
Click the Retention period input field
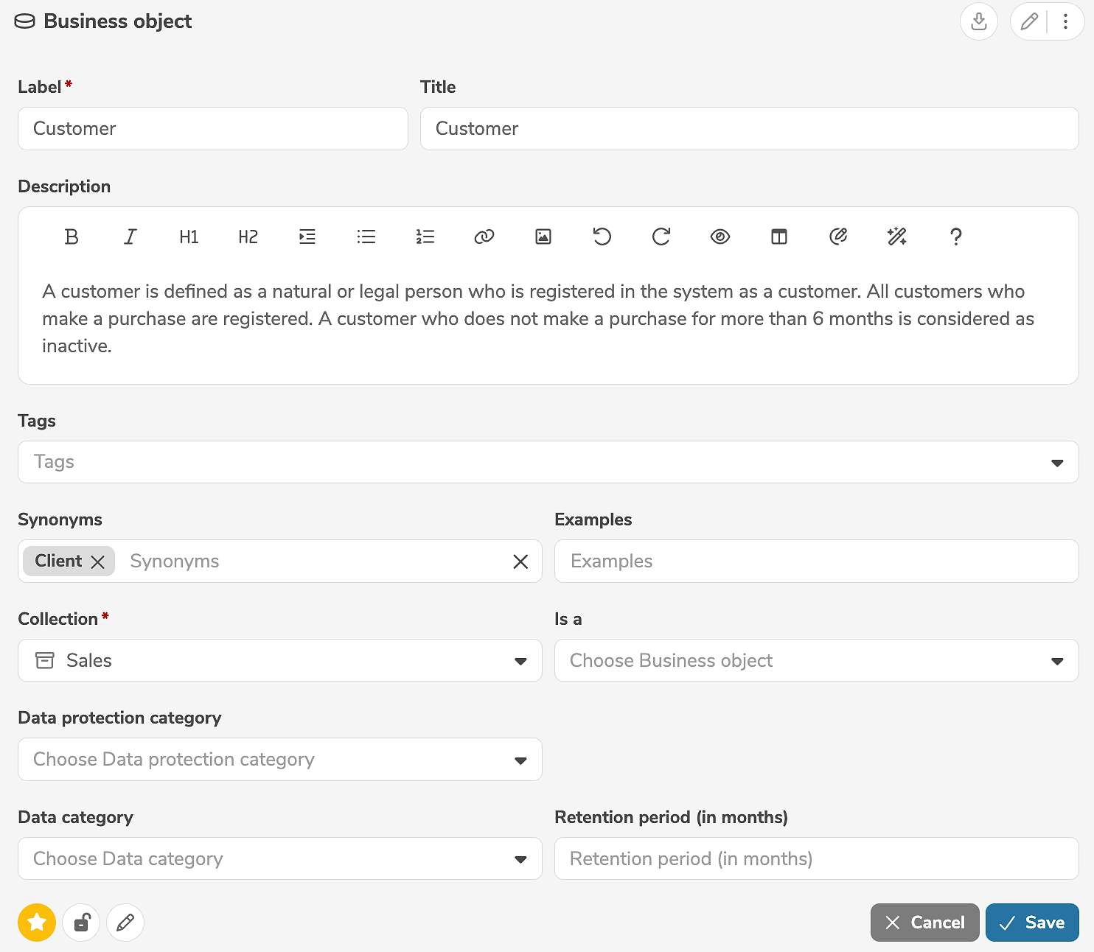click(x=816, y=858)
